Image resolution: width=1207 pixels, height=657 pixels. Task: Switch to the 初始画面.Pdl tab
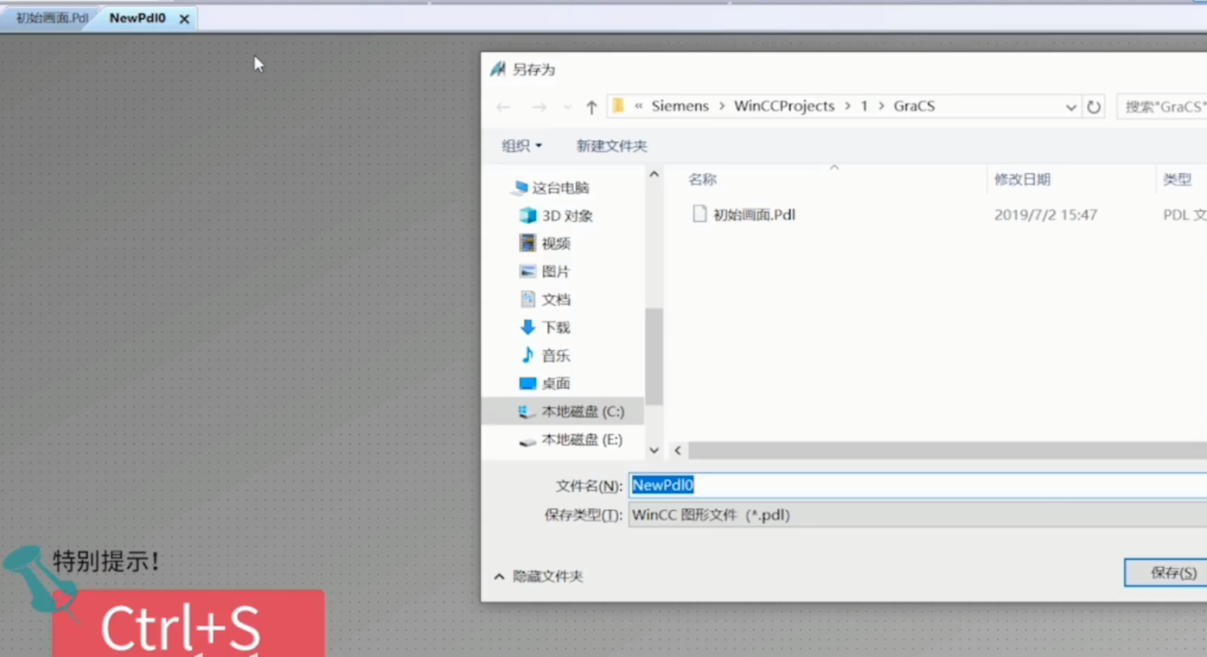pyautogui.click(x=48, y=16)
